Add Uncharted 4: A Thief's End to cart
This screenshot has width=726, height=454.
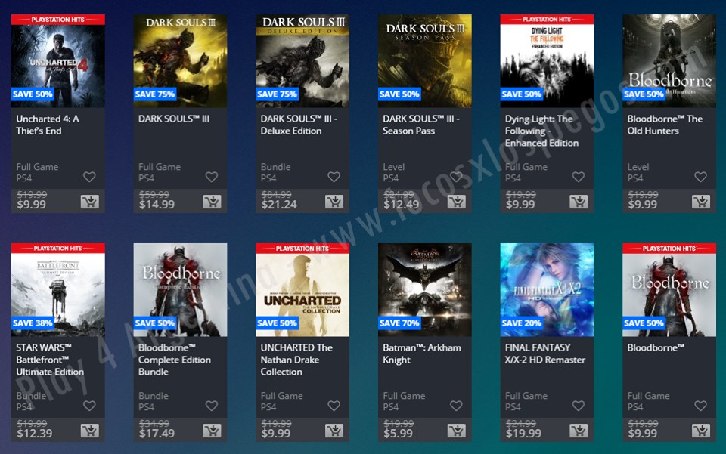pos(90,202)
